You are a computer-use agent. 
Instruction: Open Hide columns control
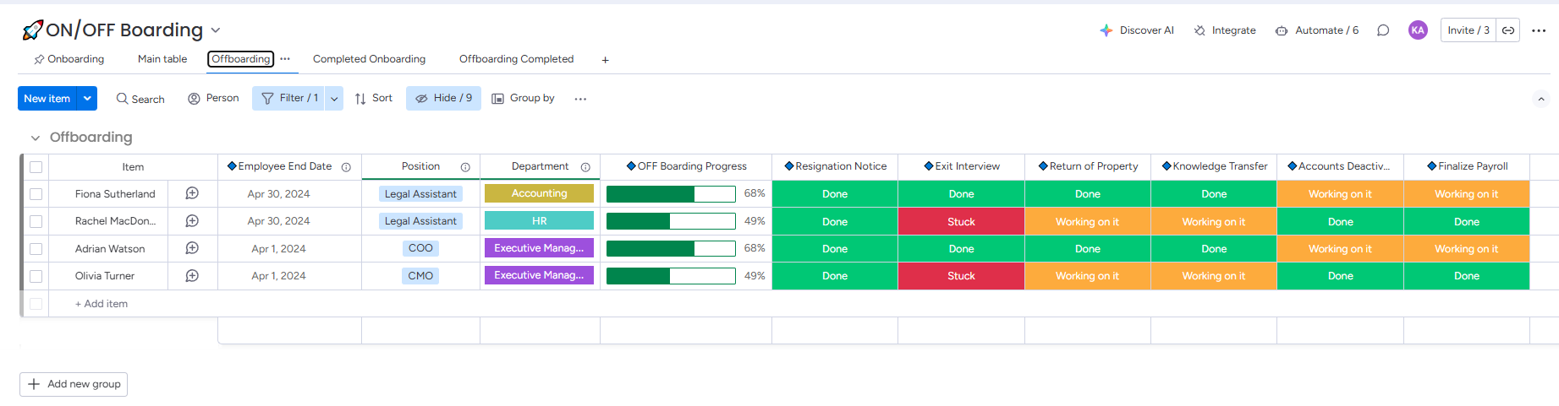(443, 99)
